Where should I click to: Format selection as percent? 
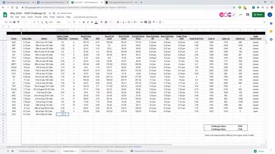coord(38,22)
